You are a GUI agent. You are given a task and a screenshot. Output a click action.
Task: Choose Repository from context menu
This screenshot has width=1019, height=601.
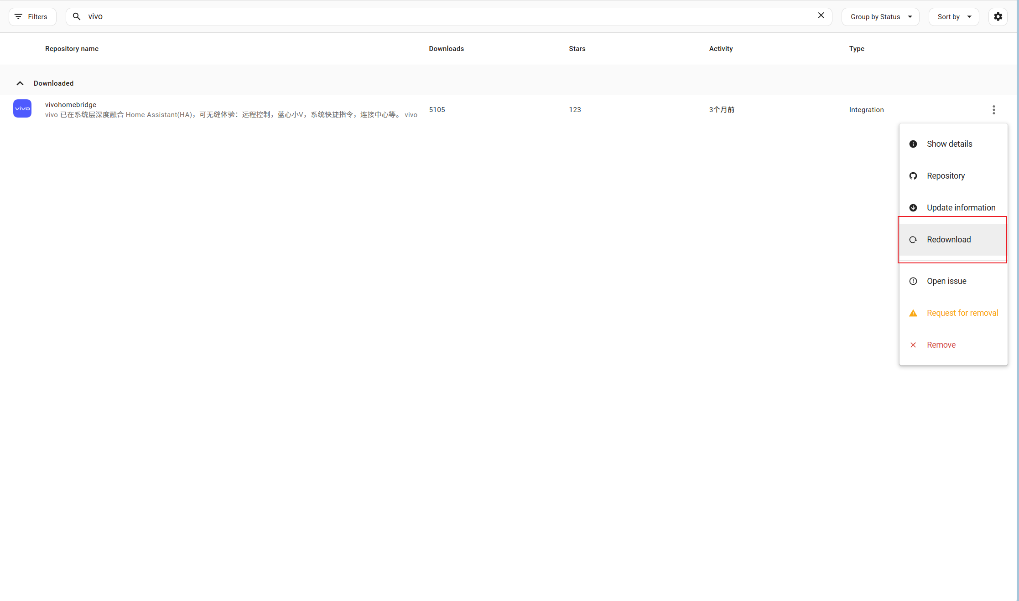pos(946,176)
